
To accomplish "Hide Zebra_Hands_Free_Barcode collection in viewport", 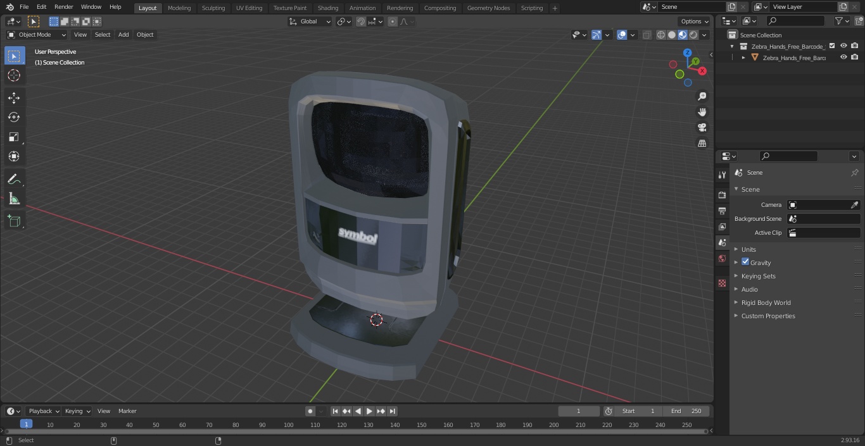I will pyautogui.click(x=843, y=46).
